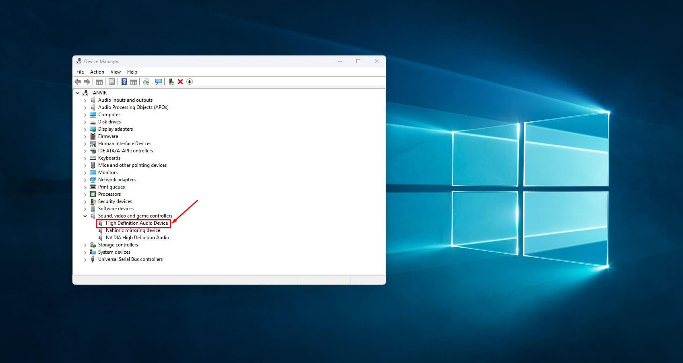Select the "Storage controllers" label
Viewport: 683px width, 363px height.
pyautogui.click(x=118, y=245)
